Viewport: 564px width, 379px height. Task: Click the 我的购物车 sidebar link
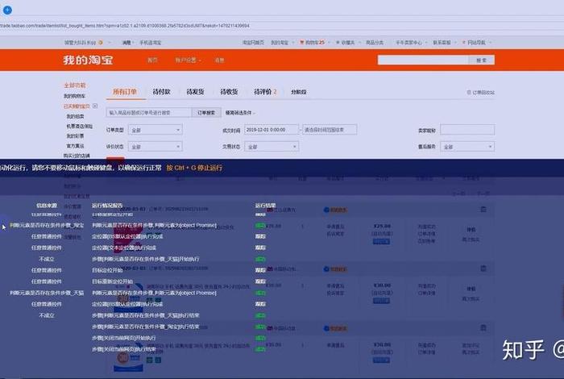(x=74, y=96)
